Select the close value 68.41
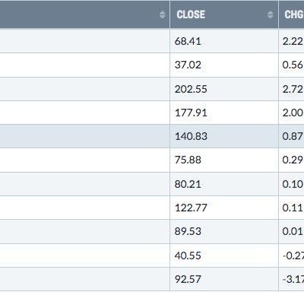Image resolution: width=304 pixels, height=292 pixels. click(x=188, y=41)
